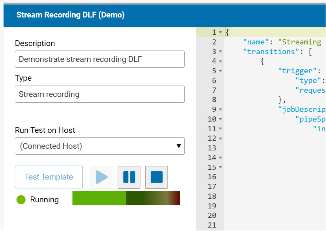
Task: Collapse the trigger block at line 5
Action: coord(220,71)
